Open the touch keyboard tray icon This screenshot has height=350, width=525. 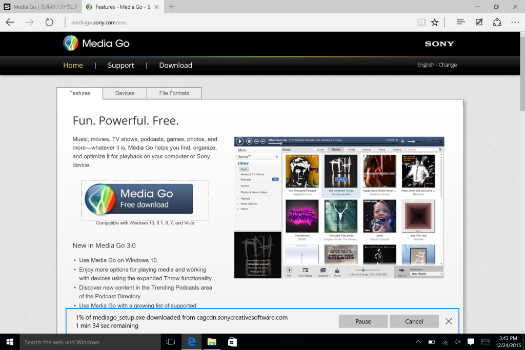486,342
